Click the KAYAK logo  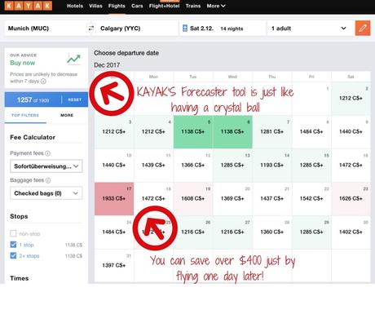pos(29,6)
